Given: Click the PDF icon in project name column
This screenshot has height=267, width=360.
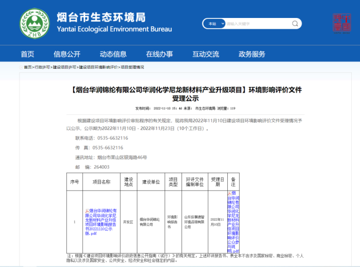Looking at the screenshot, I should pyautogui.click(x=86, y=211).
